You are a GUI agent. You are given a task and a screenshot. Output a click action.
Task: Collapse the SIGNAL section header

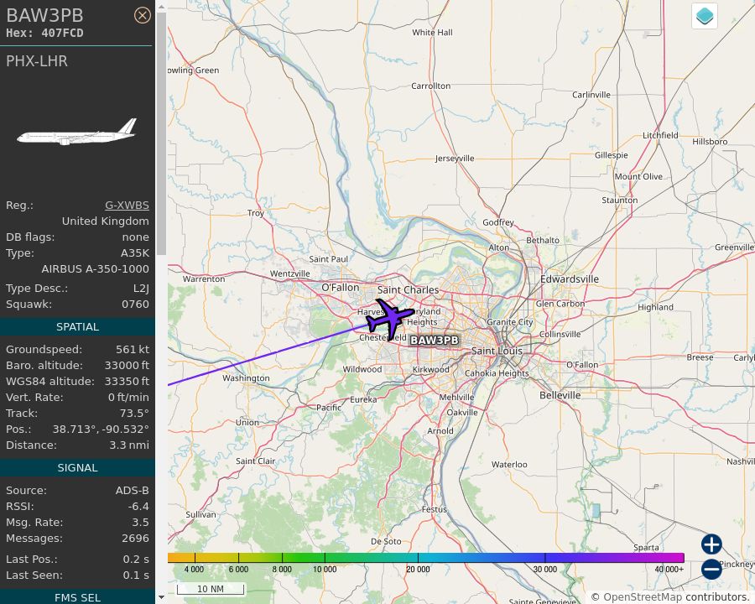click(x=77, y=467)
